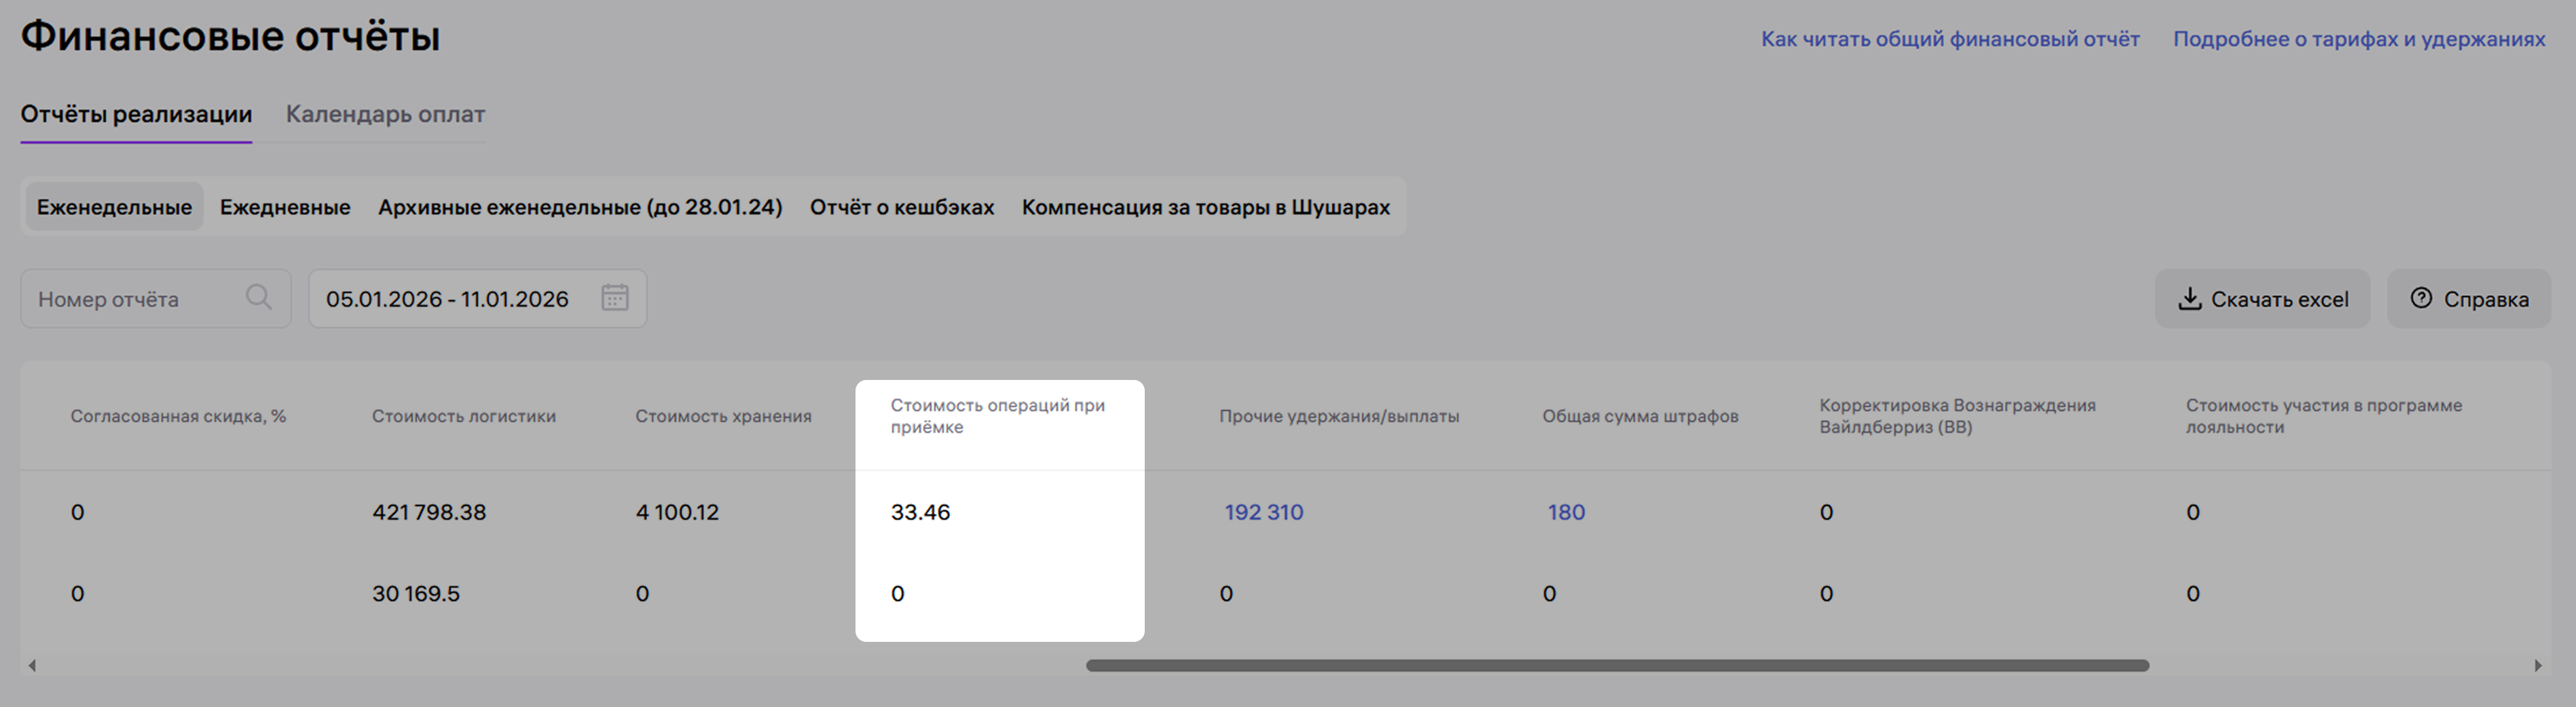
Task: Click the search magnifier icon in report number field
Action: pyautogui.click(x=258, y=297)
